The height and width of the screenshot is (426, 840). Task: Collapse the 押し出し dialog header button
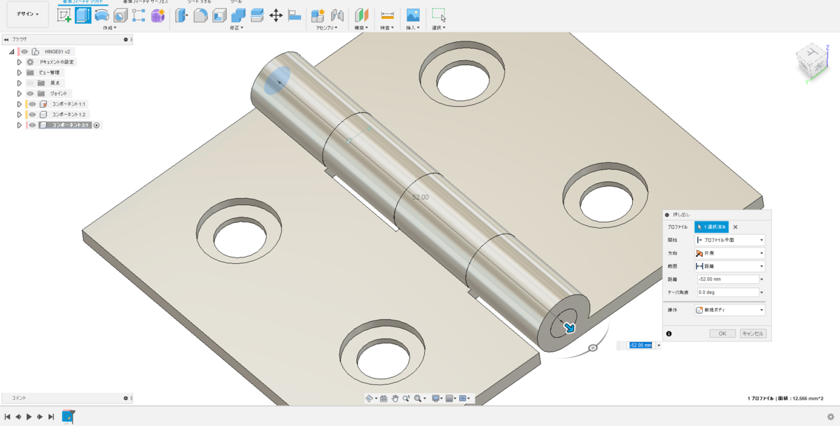tap(667, 215)
